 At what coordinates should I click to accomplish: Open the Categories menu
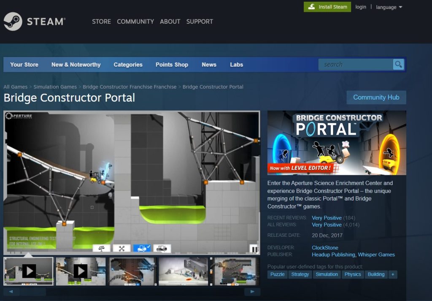(x=128, y=65)
